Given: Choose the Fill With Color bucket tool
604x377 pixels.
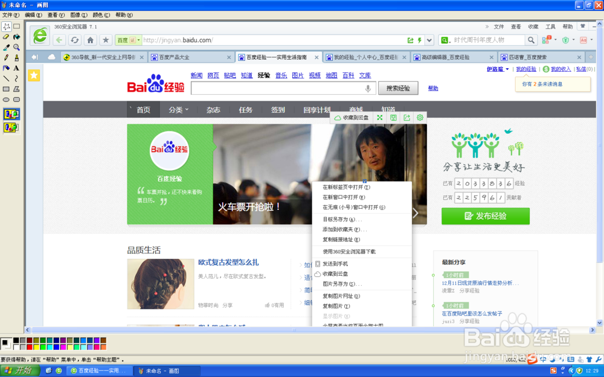Looking at the screenshot, I should coord(16,37).
